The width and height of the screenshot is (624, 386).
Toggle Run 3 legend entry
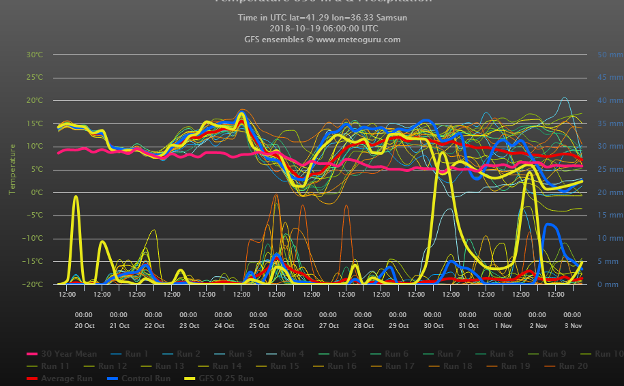(x=233, y=354)
